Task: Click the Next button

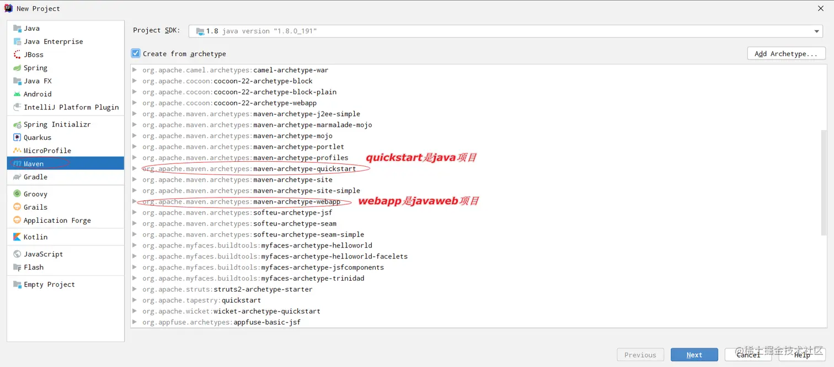Action: point(694,355)
